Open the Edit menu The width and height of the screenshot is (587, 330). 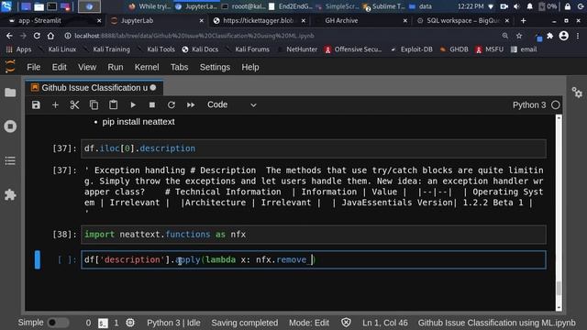point(59,67)
